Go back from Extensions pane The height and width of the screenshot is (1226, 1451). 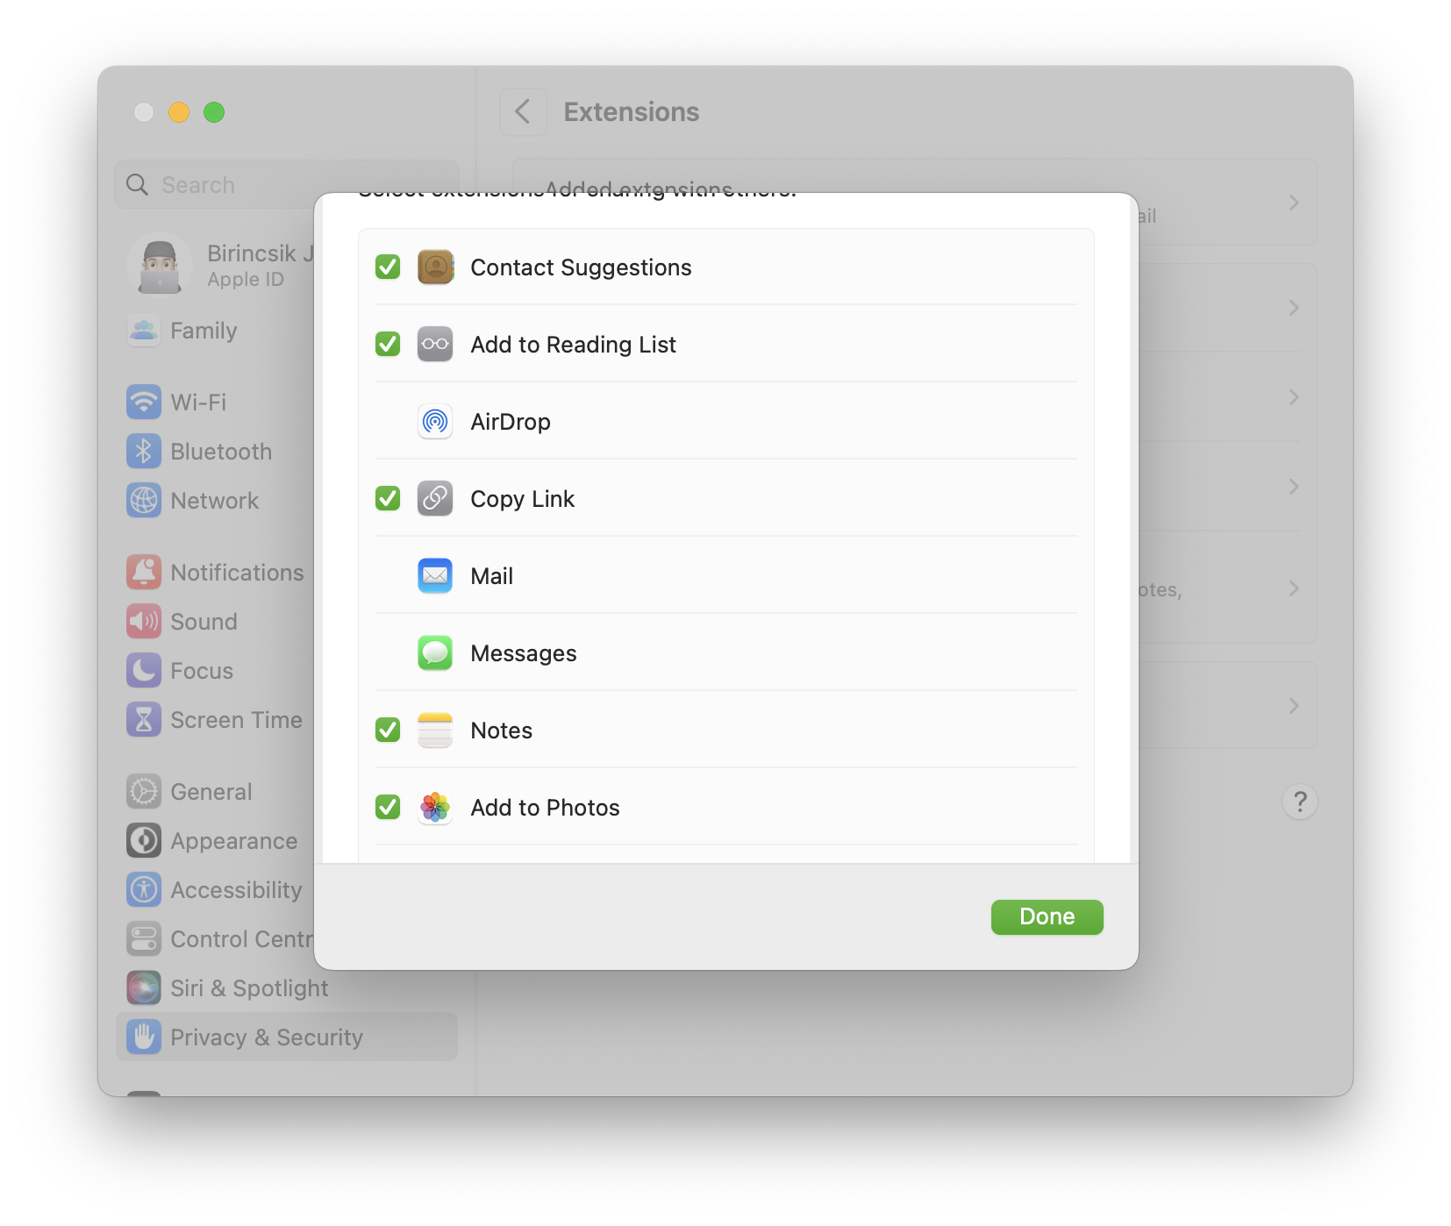(523, 112)
